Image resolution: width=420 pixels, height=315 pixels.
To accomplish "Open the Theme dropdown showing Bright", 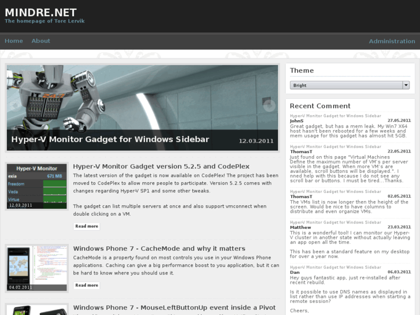I will pos(350,85).
